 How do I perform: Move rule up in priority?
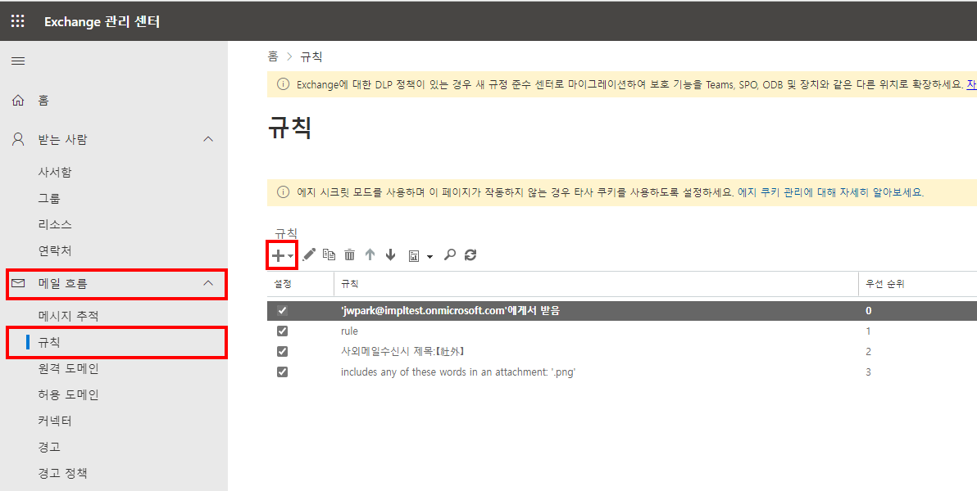click(370, 255)
